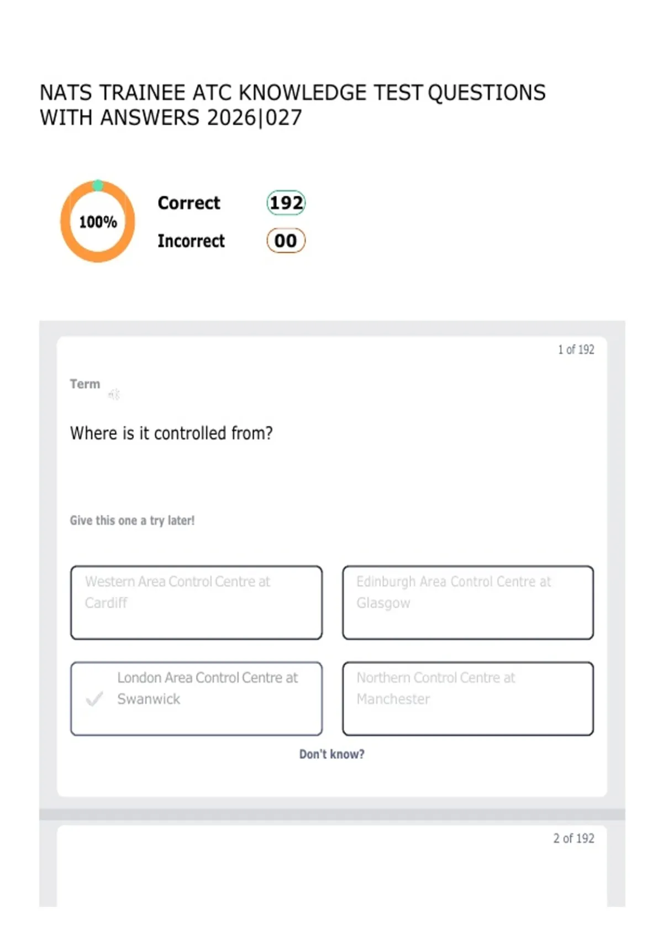
Task: Click the green dot on progress ring
Action: pos(98,185)
